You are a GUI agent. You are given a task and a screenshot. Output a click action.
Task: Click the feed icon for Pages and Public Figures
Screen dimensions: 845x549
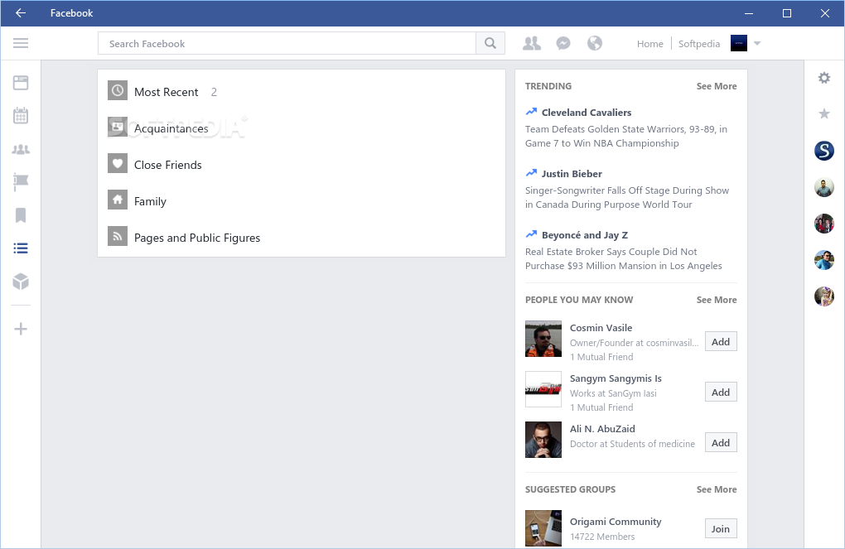click(x=118, y=236)
